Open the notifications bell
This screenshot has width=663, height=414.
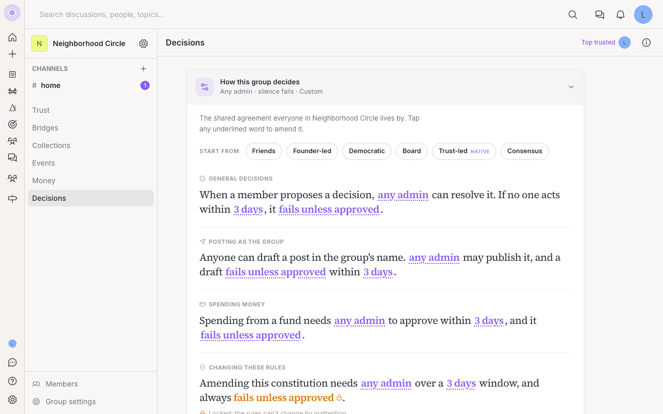(x=621, y=14)
